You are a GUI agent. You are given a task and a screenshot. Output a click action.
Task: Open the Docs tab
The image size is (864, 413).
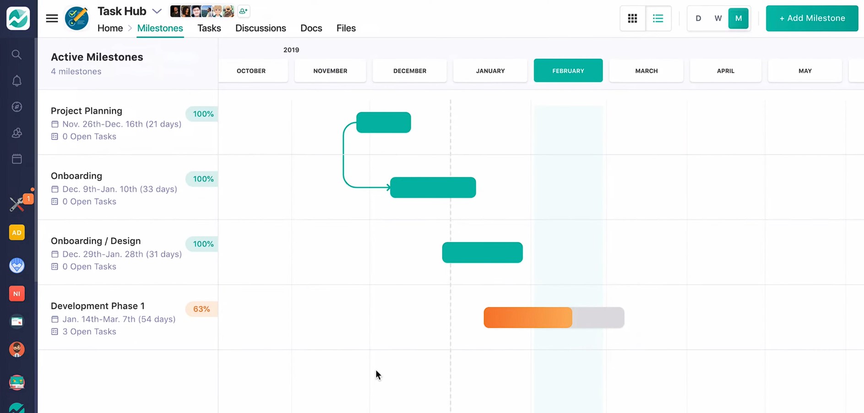click(311, 28)
